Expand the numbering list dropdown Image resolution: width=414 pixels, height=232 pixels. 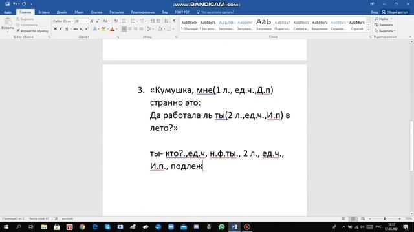coord(136,21)
